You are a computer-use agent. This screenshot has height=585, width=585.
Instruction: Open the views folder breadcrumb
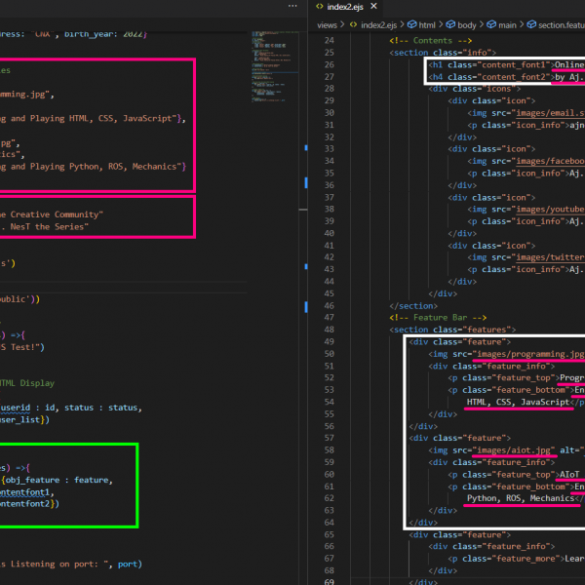click(x=327, y=23)
